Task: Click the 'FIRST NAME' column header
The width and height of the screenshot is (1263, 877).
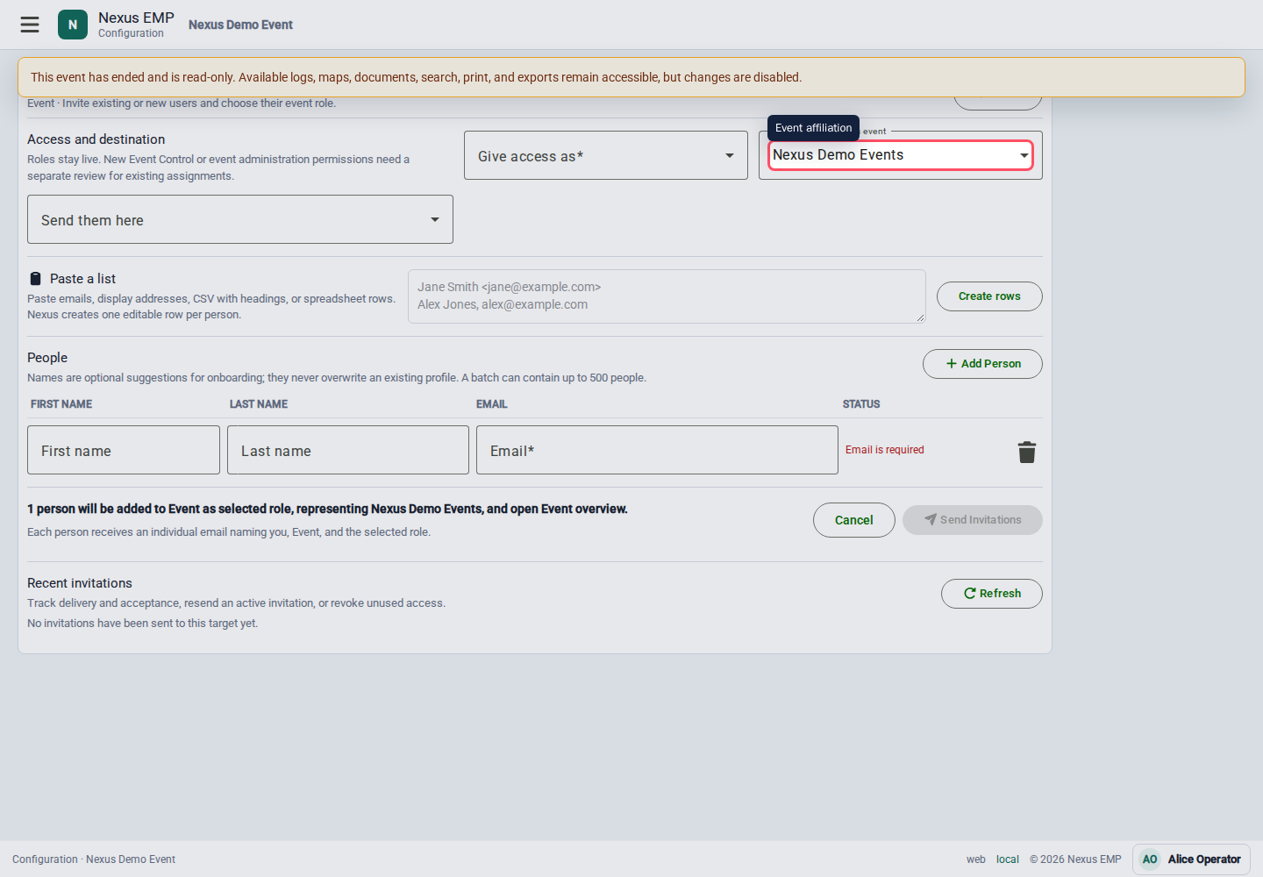Action: [x=61, y=404]
